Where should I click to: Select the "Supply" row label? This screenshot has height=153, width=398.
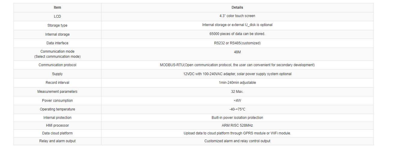point(57,74)
